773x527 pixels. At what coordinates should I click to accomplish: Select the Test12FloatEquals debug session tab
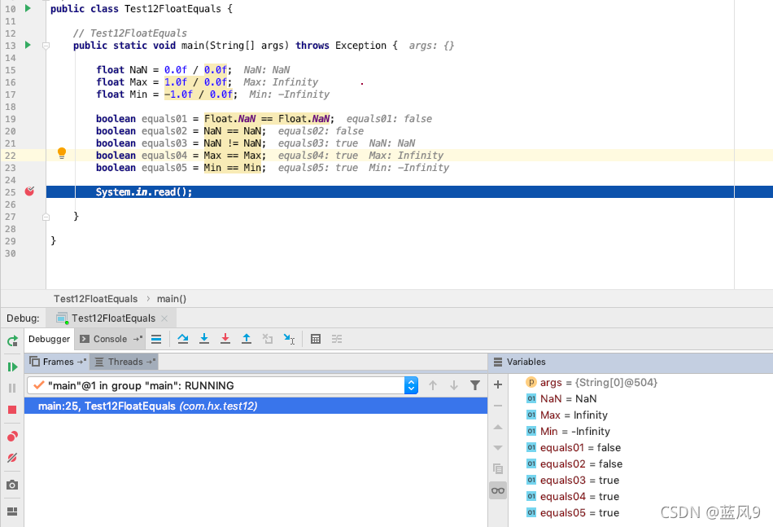tap(112, 318)
